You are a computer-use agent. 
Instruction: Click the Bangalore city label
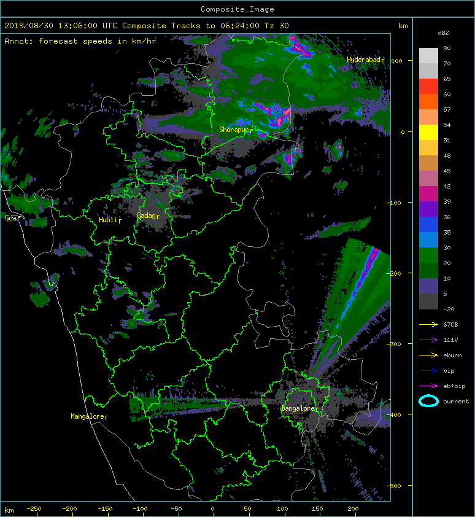(x=298, y=408)
